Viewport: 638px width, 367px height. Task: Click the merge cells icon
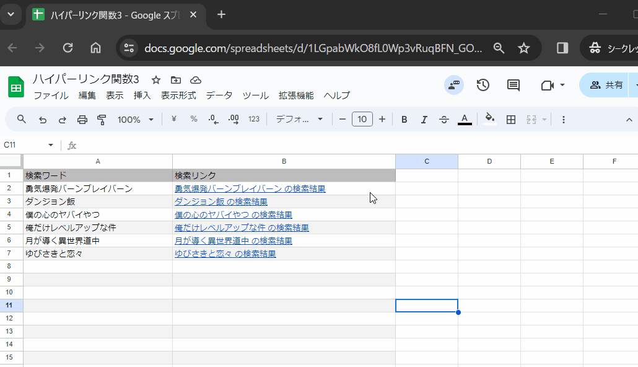[x=531, y=120]
